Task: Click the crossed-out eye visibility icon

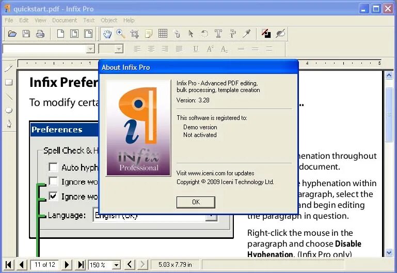Action: pyautogui.click(x=280, y=34)
